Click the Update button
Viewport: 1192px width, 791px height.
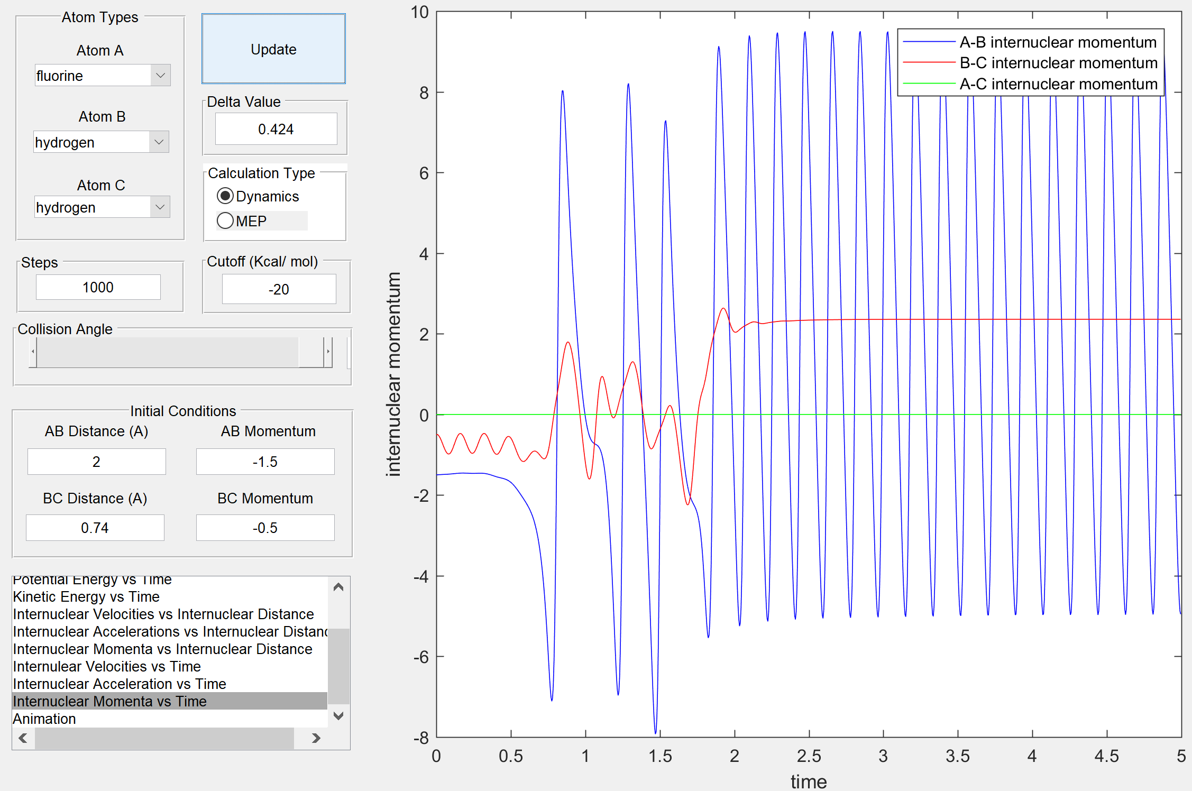[x=273, y=49]
